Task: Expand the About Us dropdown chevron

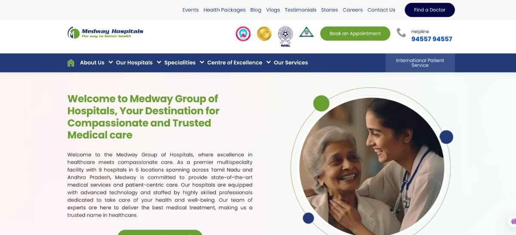Action: pyautogui.click(x=111, y=62)
